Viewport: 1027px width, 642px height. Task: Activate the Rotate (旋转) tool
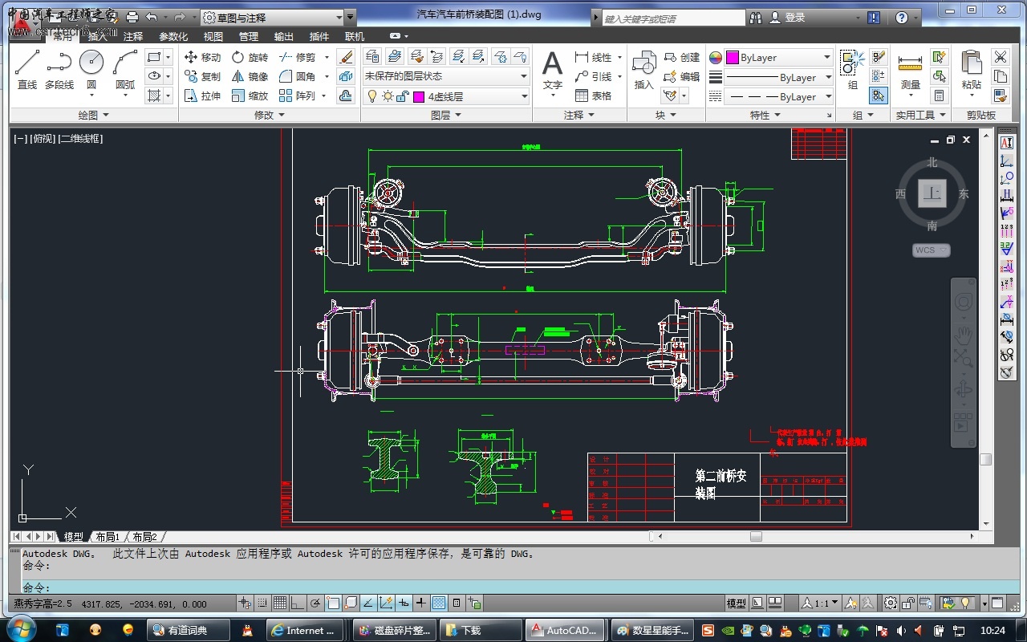click(250, 57)
